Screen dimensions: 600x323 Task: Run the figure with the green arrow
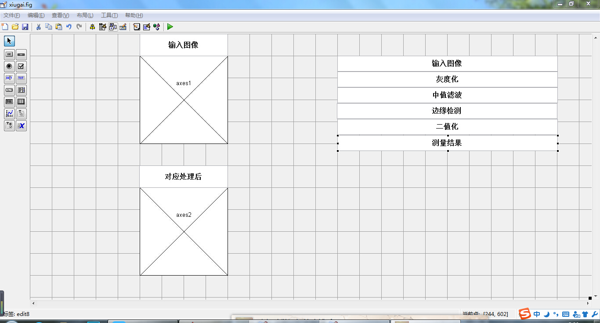(170, 27)
